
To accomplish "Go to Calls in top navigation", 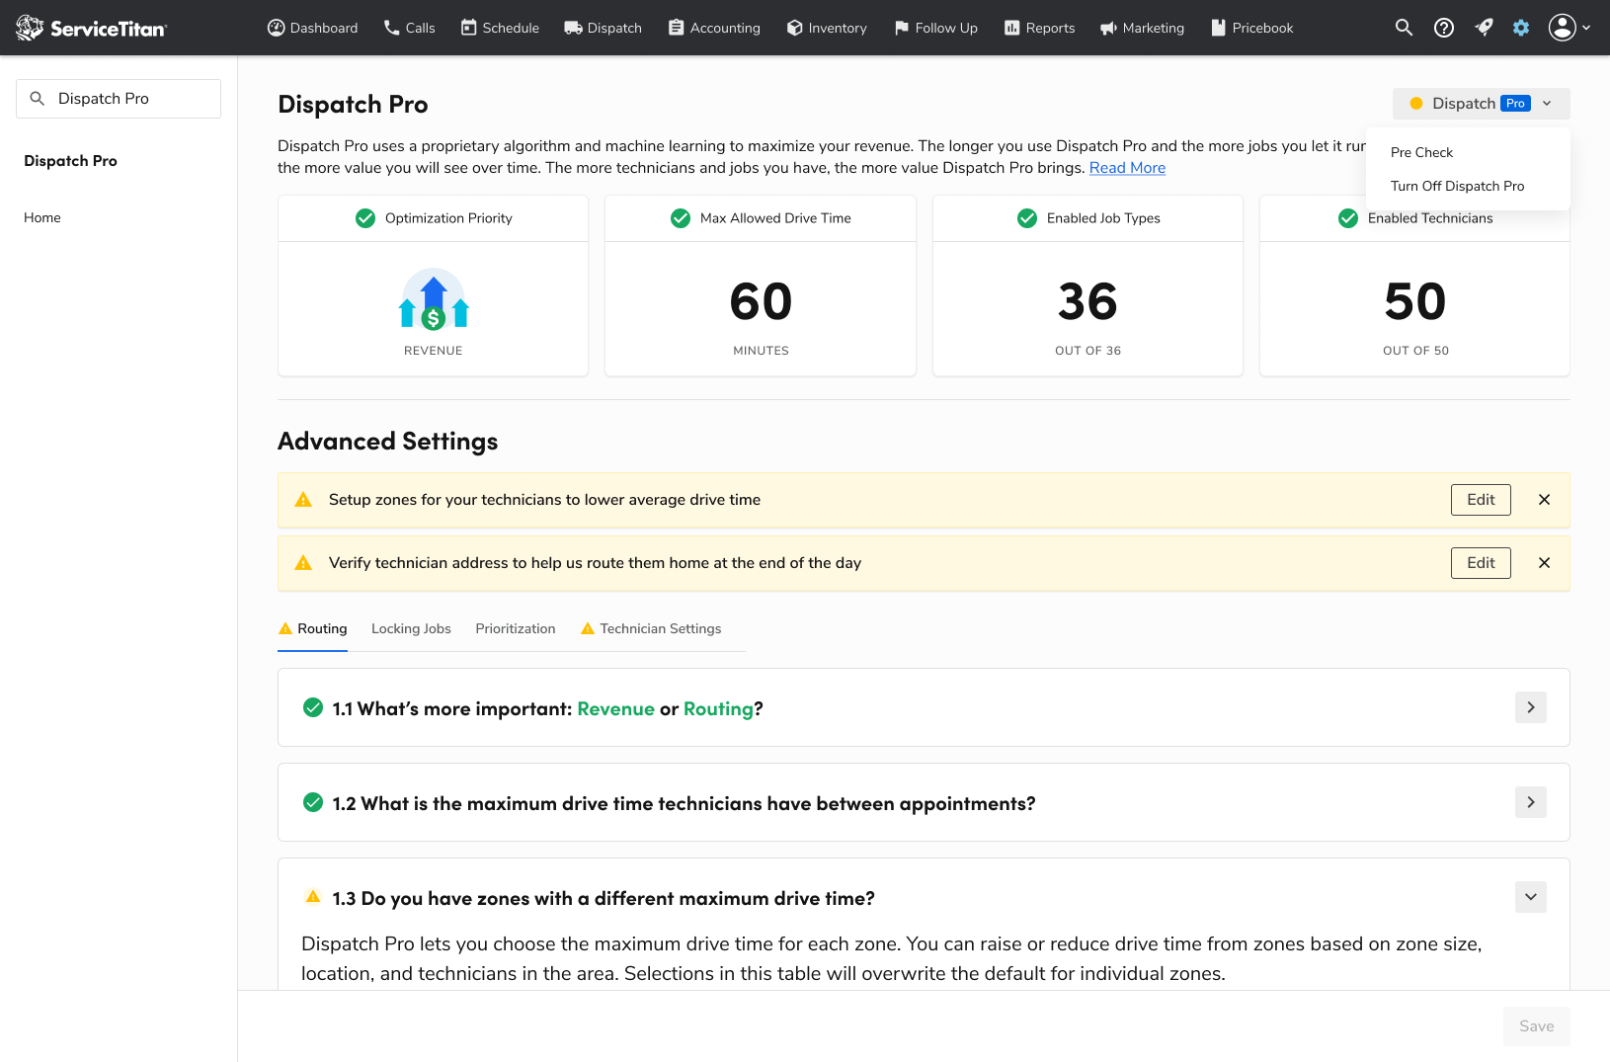I will click(x=409, y=28).
